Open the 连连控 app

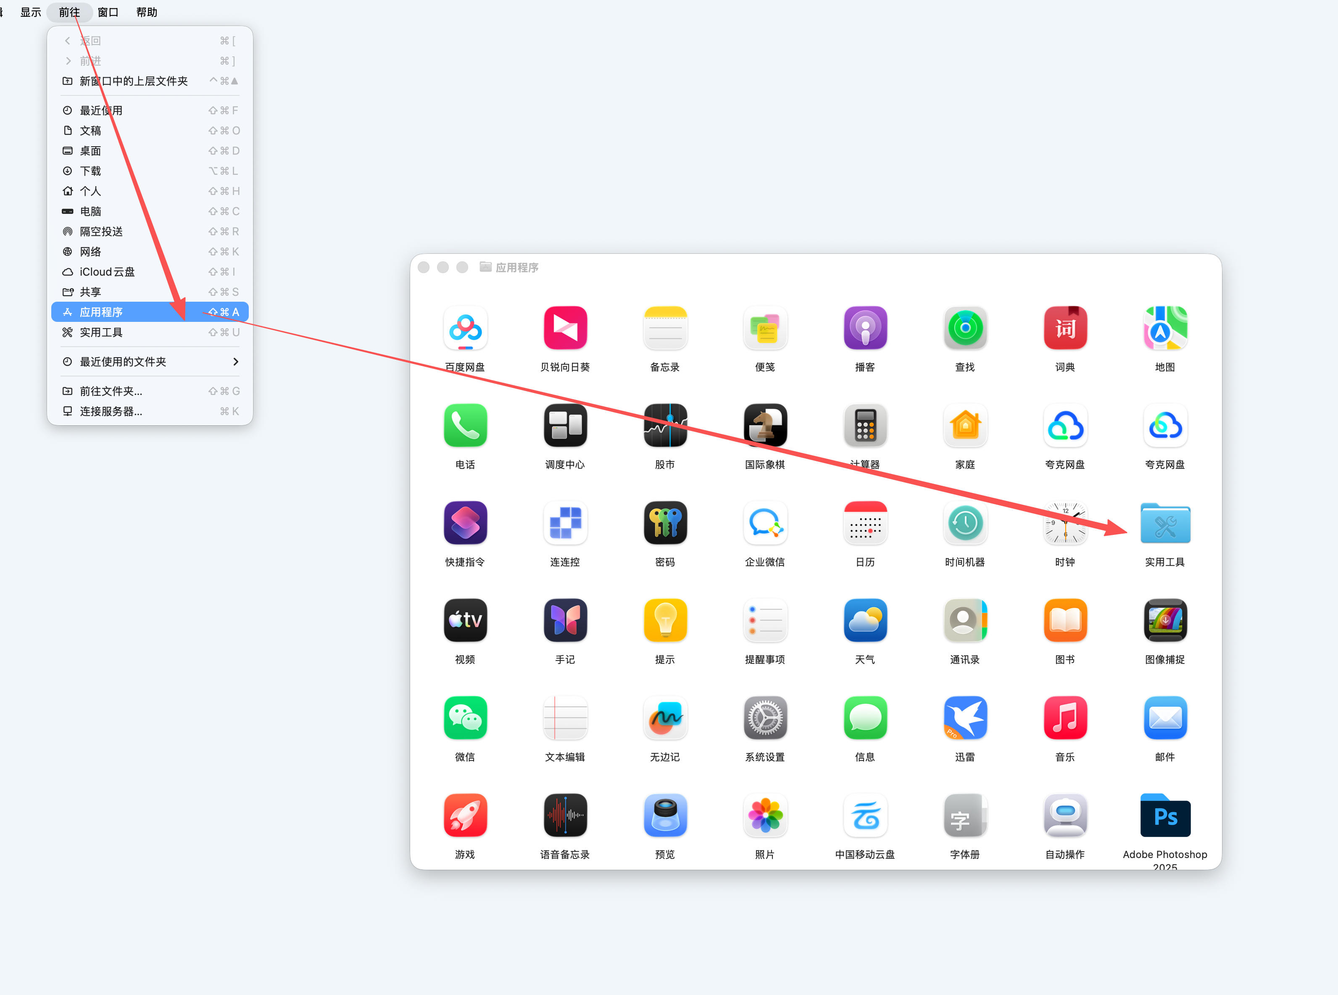tap(565, 524)
